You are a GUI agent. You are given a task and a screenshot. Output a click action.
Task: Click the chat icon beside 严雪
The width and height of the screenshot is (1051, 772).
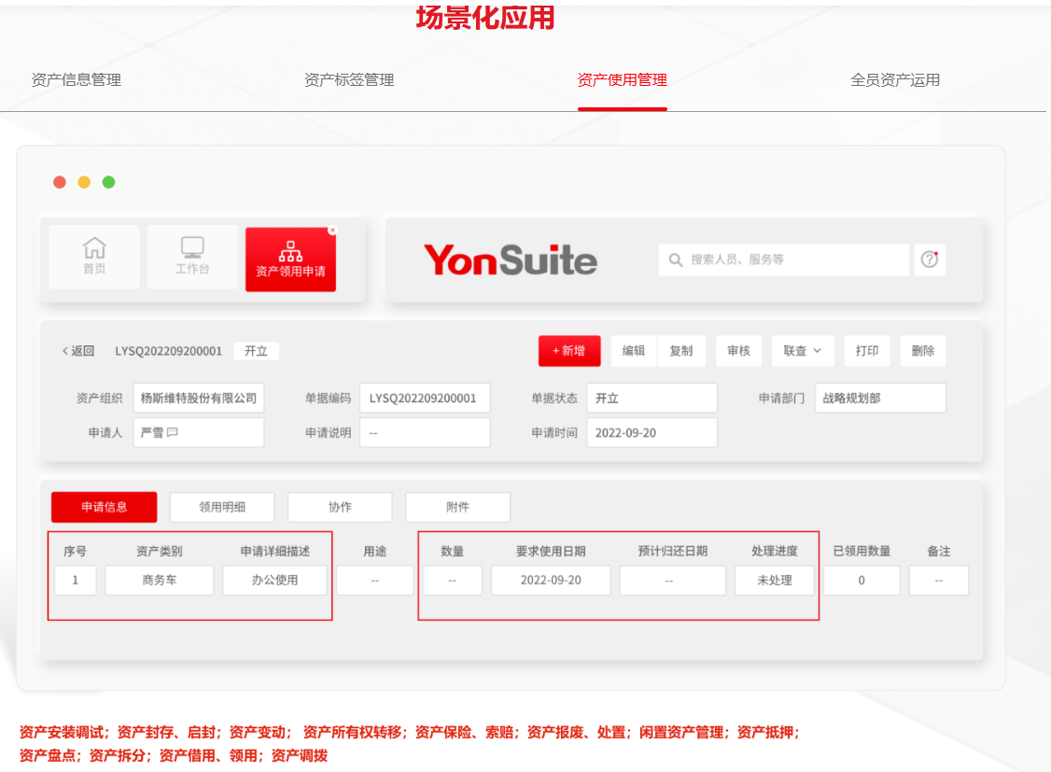173,433
